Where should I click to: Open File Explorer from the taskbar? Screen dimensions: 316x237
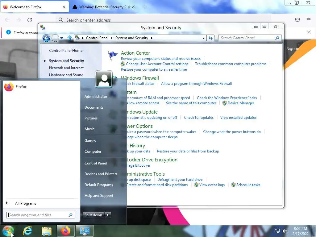click(x=47, y=231)
